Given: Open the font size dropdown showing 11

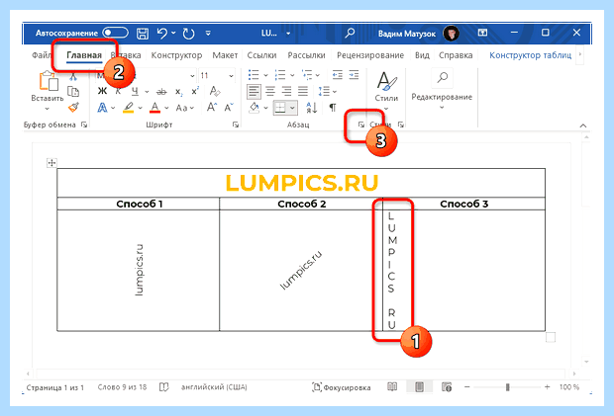Looking at the screenshot, I should pyautogui.click(x=231, y=76).
